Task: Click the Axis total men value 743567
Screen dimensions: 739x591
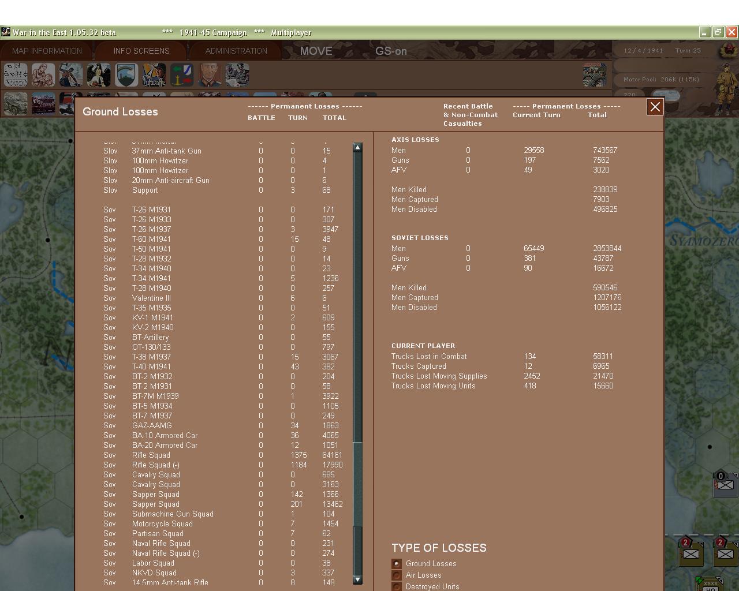Action: tap(605, 150)
